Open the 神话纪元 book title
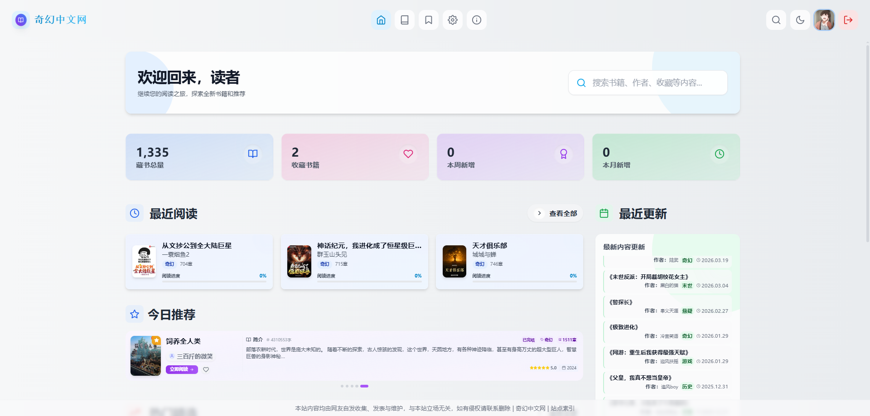Viewport: 870px width, 416px height. [369, 246]
